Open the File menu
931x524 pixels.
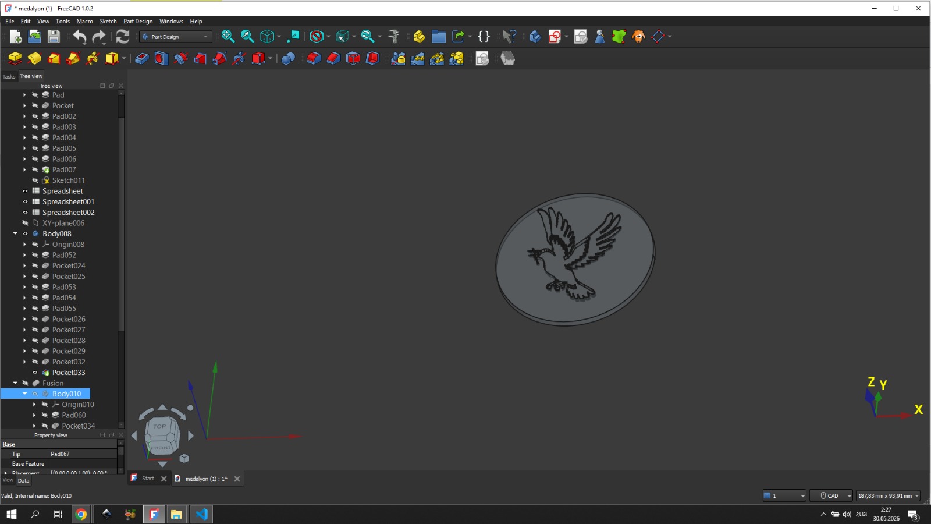pos(9,22)
